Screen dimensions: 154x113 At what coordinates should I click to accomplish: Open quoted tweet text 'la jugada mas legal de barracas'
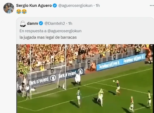(x=48, y=37)
